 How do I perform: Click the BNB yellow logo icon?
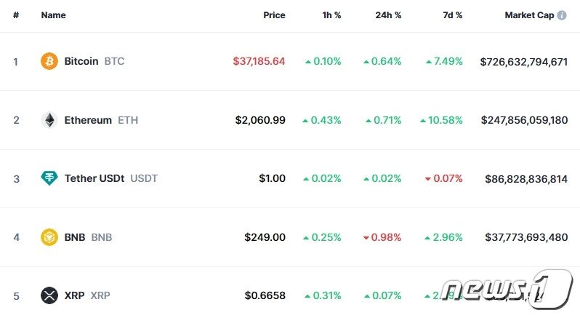coord(49,237)
